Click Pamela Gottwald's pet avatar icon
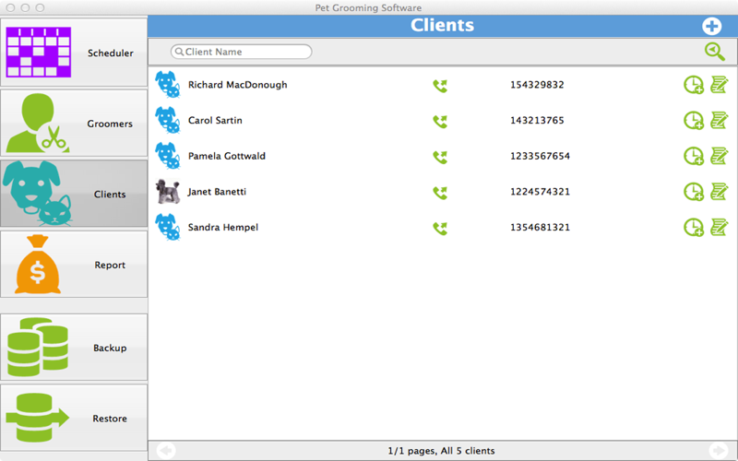This screenshot has width=738, height=461. pyautogui.click(x=168, y=156)
